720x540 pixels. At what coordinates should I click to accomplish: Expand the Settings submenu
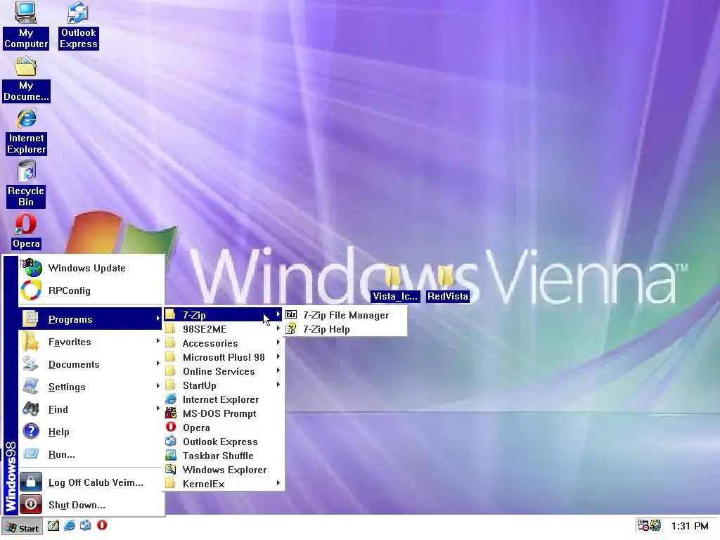(x=91, y=387)
